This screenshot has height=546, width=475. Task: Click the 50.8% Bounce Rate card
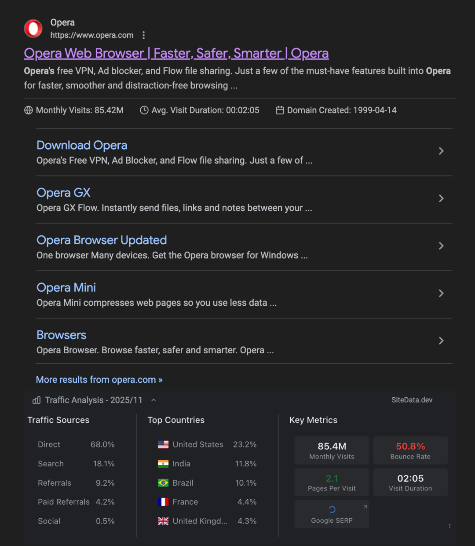click(x=410, y=451)
